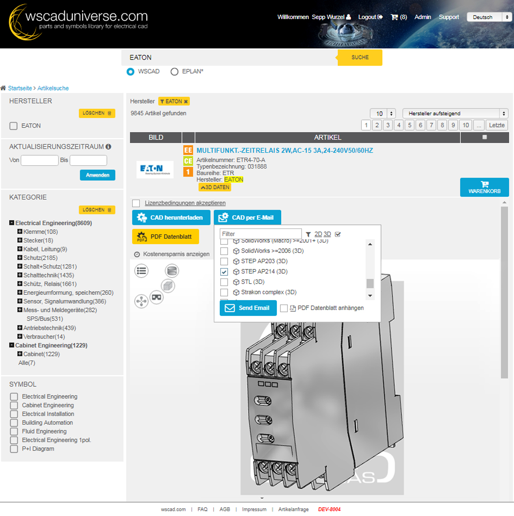Screen dimensions: 514x516
Task: Click LÖSCHEN under Hersteller
Action: 97,113
